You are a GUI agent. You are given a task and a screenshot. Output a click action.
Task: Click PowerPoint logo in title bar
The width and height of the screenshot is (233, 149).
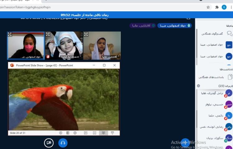click(12, 65)
